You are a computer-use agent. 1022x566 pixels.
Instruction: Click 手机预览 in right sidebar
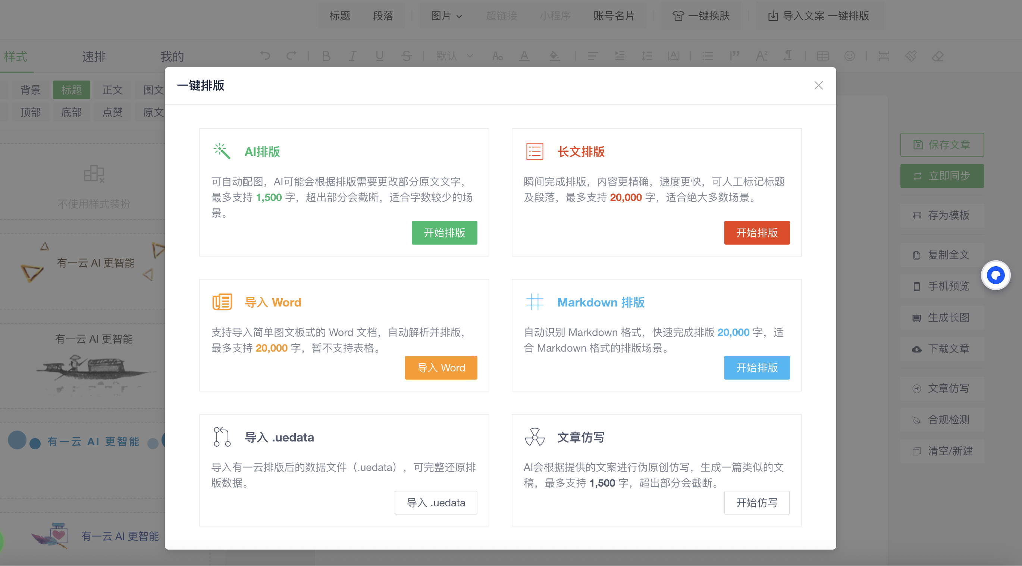pyautogui.click(x=942, y=286)
